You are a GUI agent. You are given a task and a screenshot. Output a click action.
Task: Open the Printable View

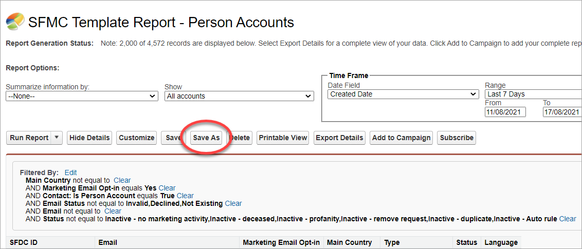283,138
